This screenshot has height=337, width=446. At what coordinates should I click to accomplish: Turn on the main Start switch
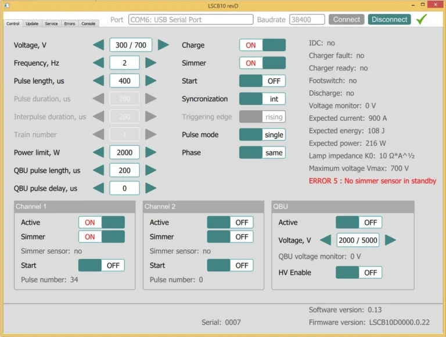[x=262, y=81]
